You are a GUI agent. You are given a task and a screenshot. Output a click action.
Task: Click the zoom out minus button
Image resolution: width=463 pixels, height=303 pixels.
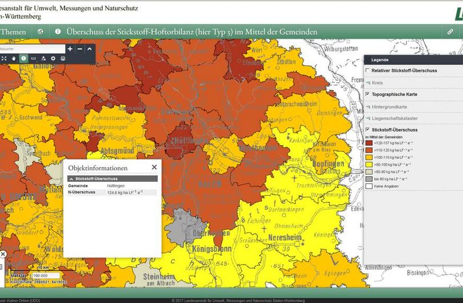(80, 49)
